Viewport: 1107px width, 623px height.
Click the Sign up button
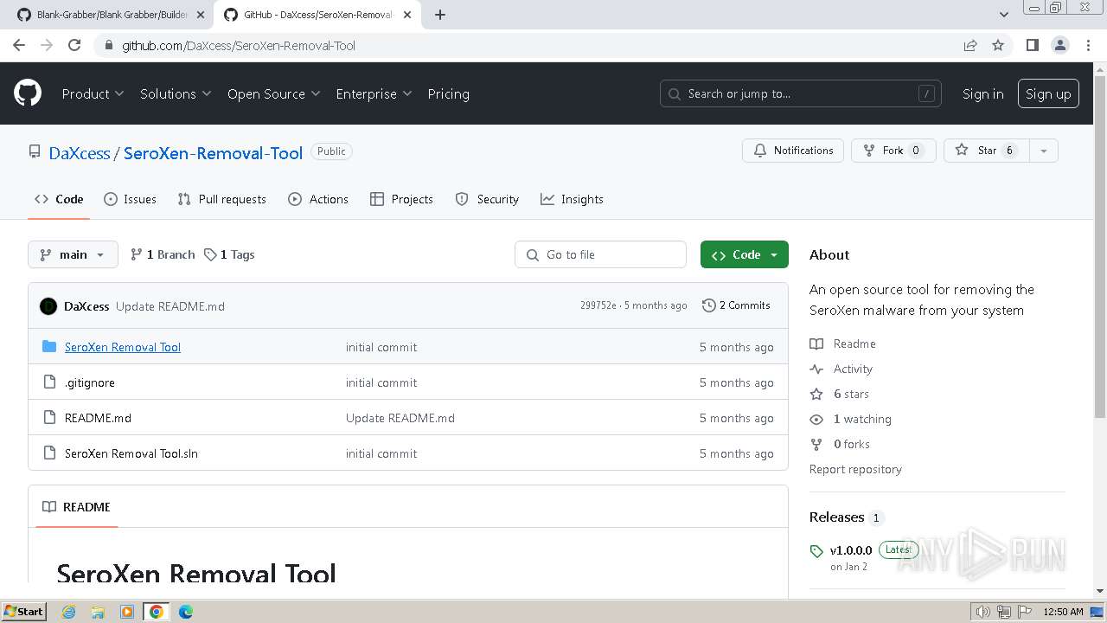point(1048,93)
